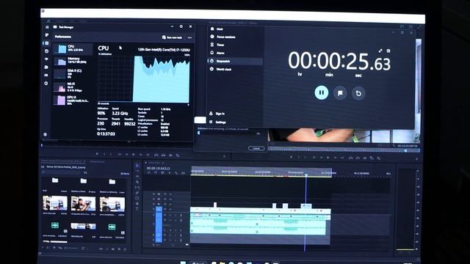470x264 pixels.
Task: Toggle Linked Selection in the timeline
Action: pyautogui.click(x=162, y=173)
